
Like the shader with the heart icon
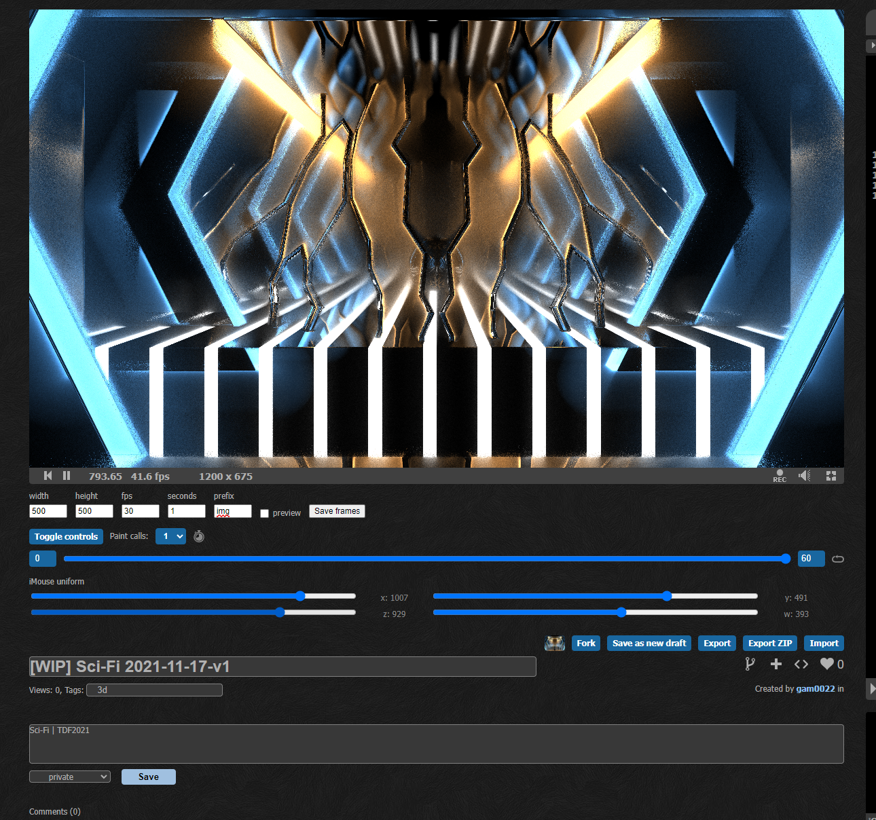click(x=826, y=664)
